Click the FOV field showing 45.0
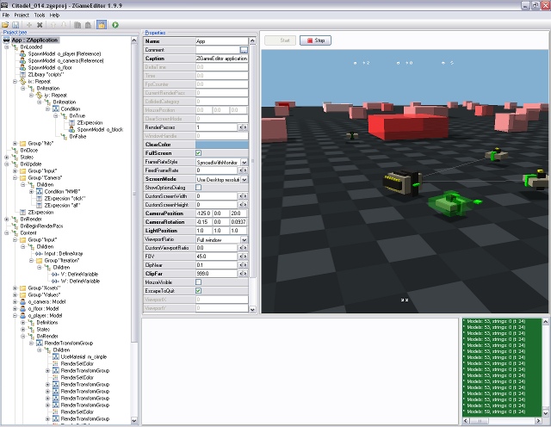The width and height of the screenshot is (551, 427). tap(217, 257)
